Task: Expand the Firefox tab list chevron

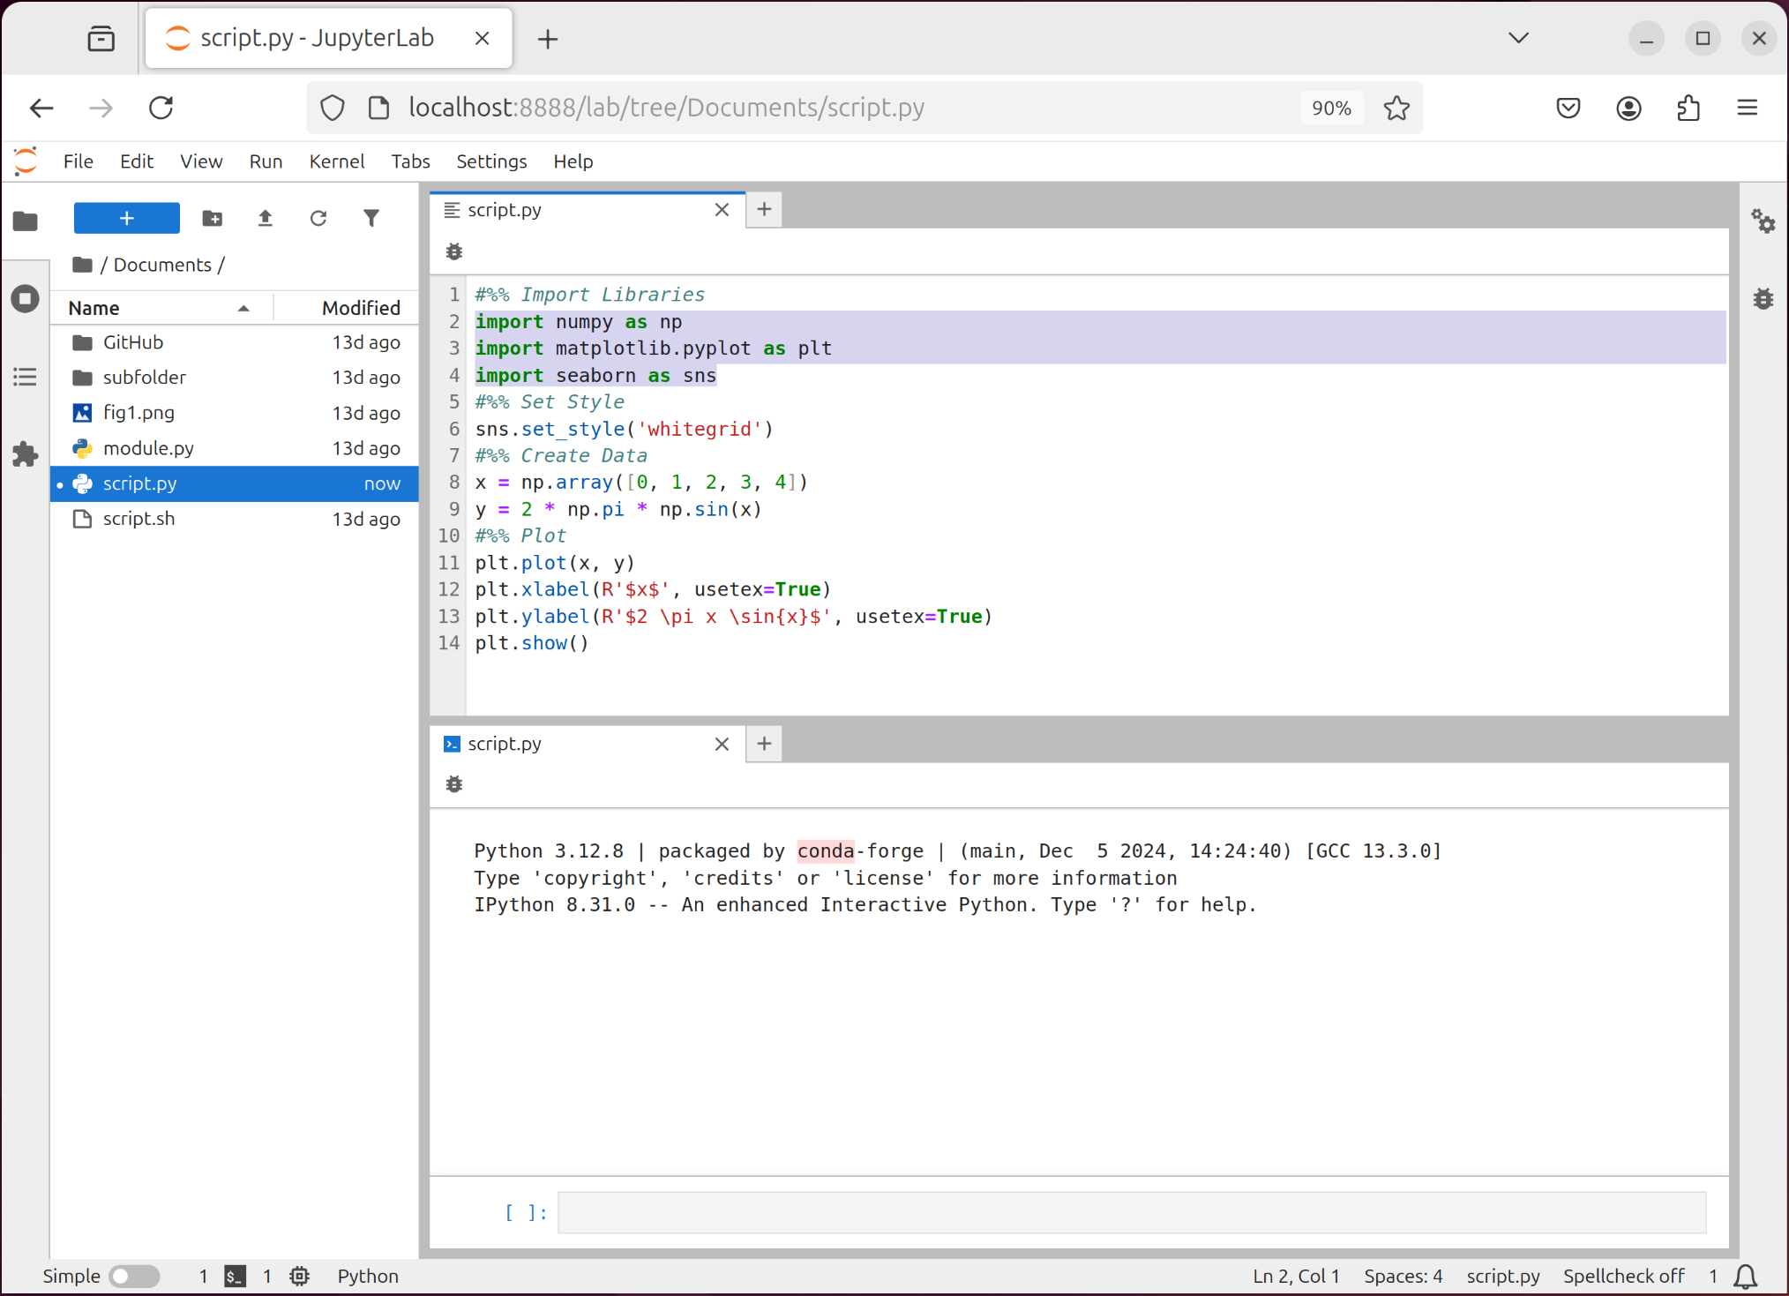Action: click(1518, 38)
